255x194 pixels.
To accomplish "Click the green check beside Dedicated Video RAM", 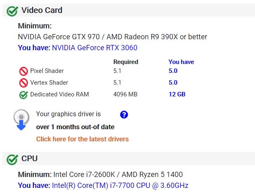I will click(x=24, y=95).
